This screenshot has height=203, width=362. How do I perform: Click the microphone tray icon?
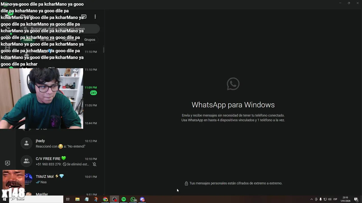(320, 199)
